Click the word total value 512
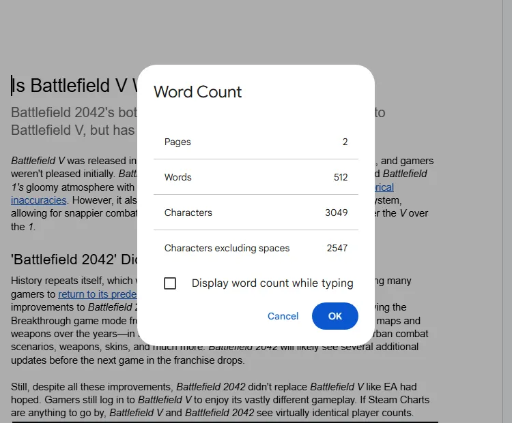The image size is (512, 423). [341, 177]
